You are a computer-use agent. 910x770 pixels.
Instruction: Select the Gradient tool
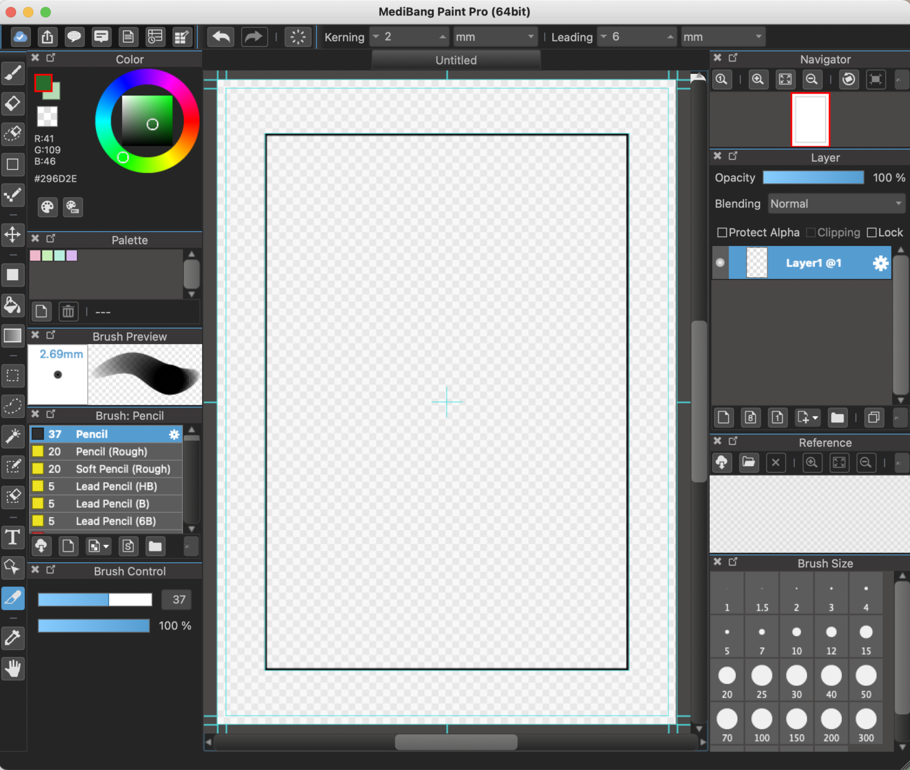[x=13, y=336]
